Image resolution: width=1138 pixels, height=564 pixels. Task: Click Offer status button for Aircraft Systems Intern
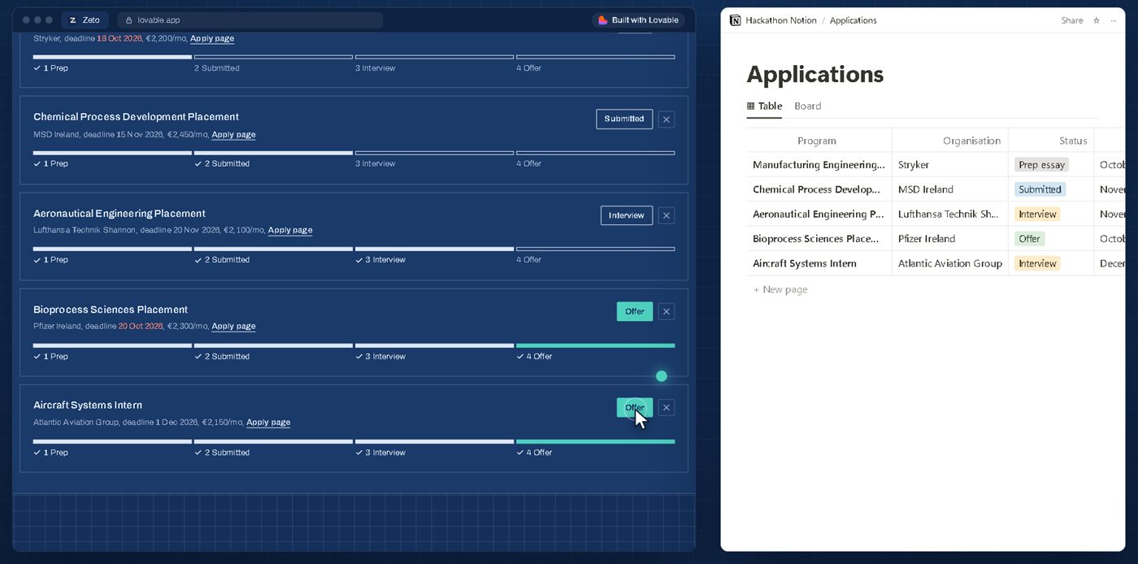pyautogui.click(x=635, y=408)
